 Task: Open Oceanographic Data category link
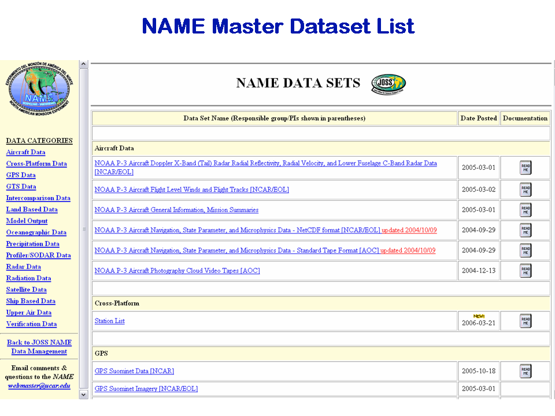pyautogui.click(x=36, y=232)
